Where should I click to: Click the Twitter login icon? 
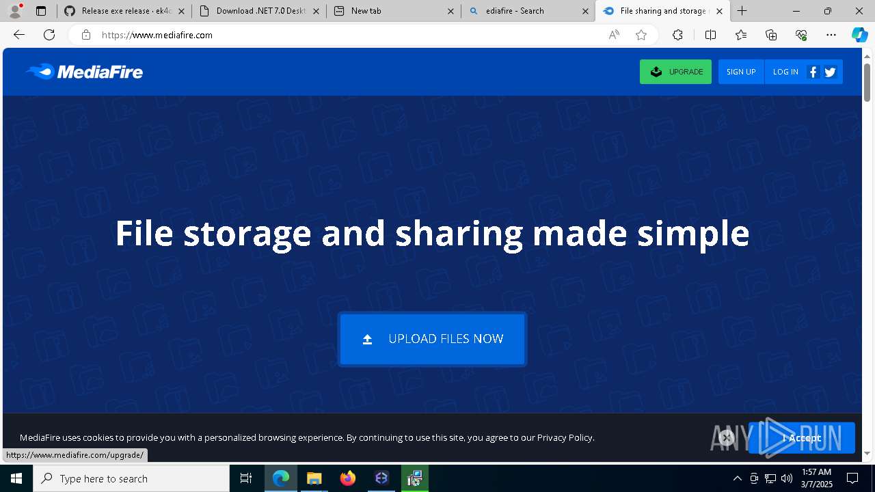click(x=831, y=72)
